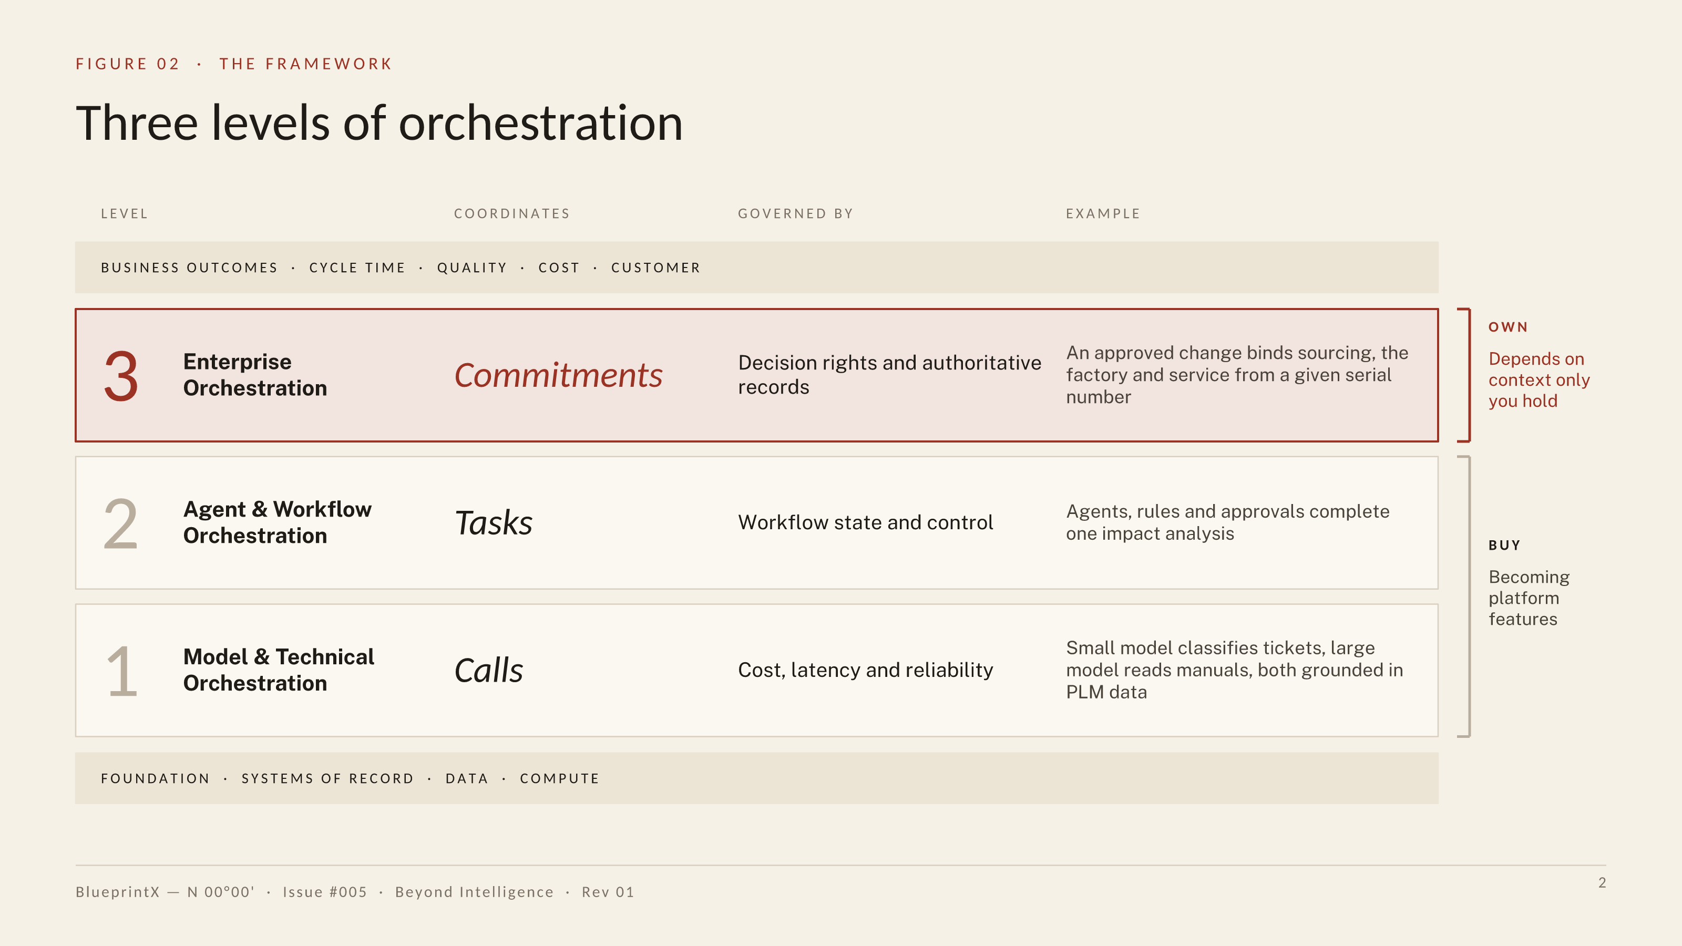Select 'Enterprise Orchestration' level name

[x=255, y=375]
